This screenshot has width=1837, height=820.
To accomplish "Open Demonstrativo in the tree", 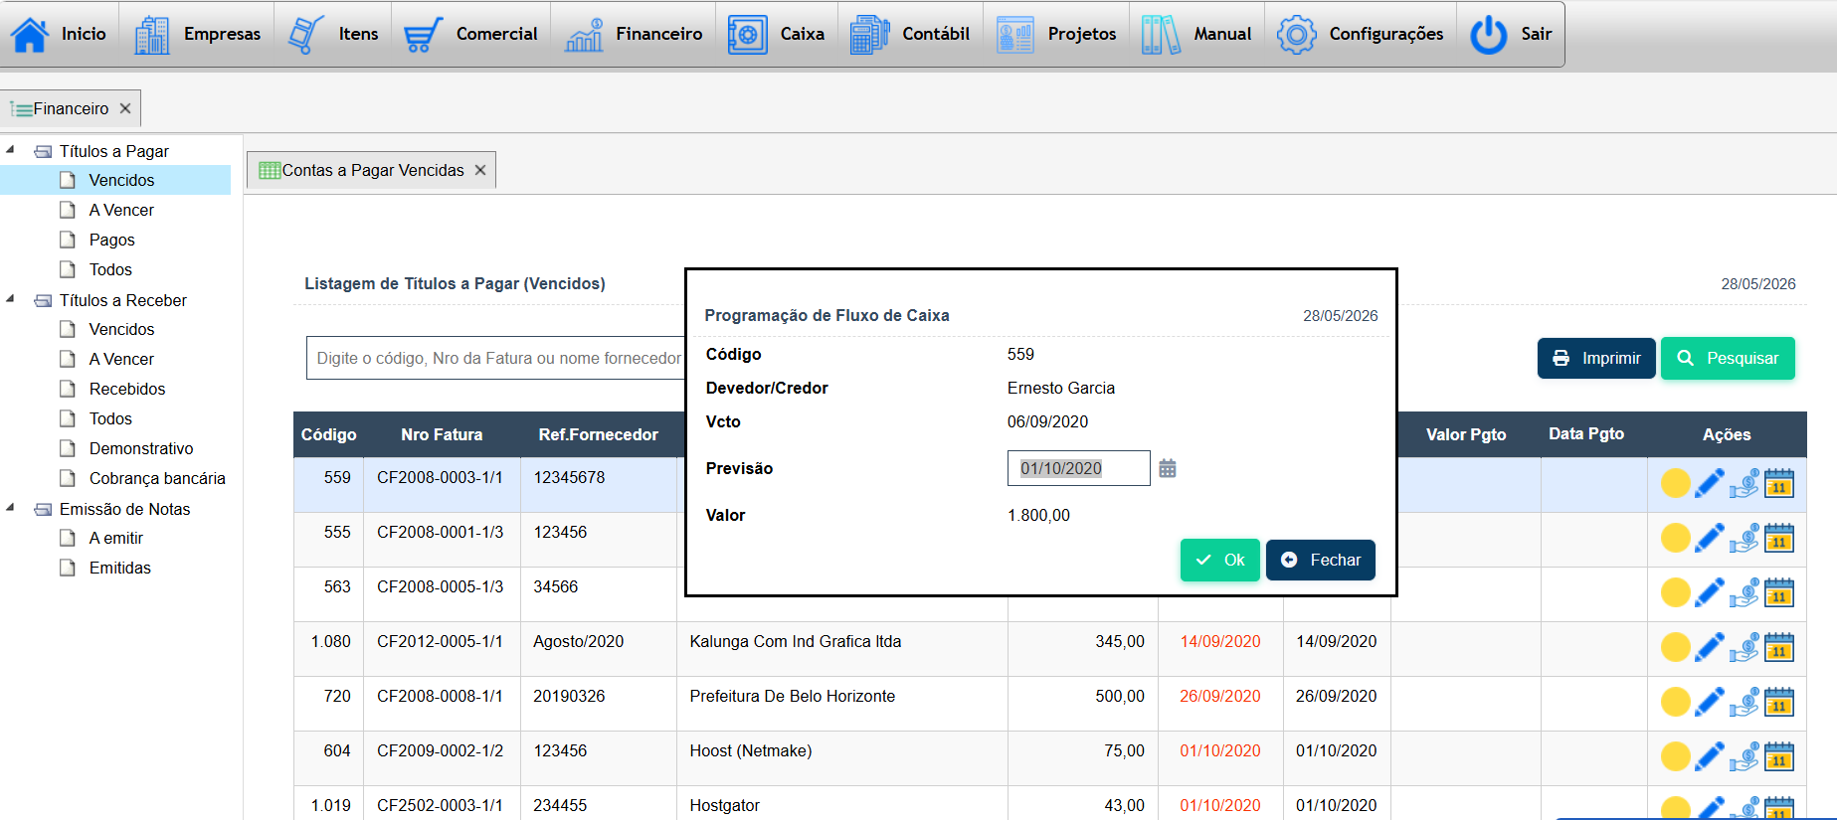I will pyautogui.click(x=141, y=448).
